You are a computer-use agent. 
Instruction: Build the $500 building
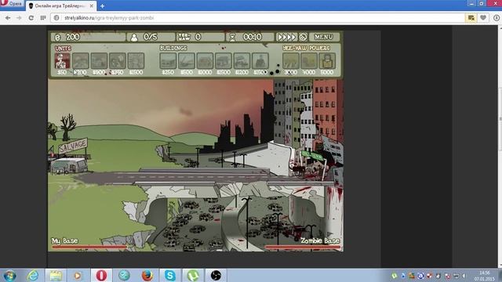point(187,61)
